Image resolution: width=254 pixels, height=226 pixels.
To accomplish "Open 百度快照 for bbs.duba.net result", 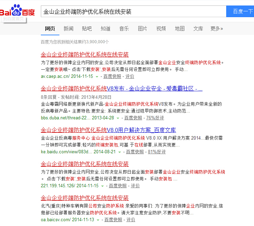I will coord(133,118).
